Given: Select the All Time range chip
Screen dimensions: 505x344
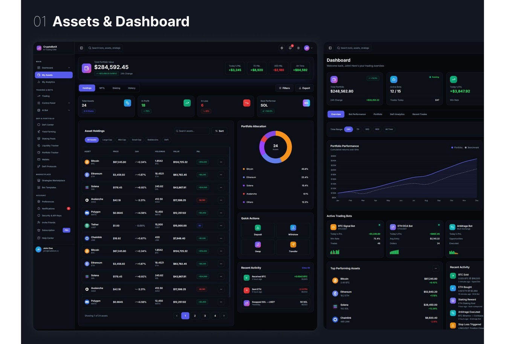Looking at the screenshot, I should (389, 129).
